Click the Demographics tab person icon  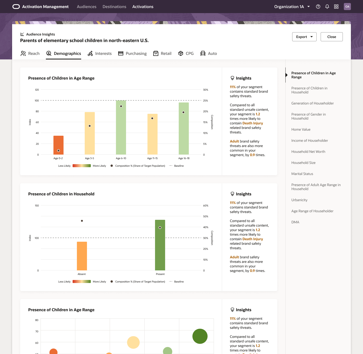point(49,53)
